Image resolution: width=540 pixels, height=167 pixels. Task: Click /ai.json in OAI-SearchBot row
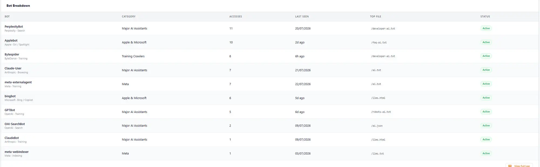coord(377,126)
